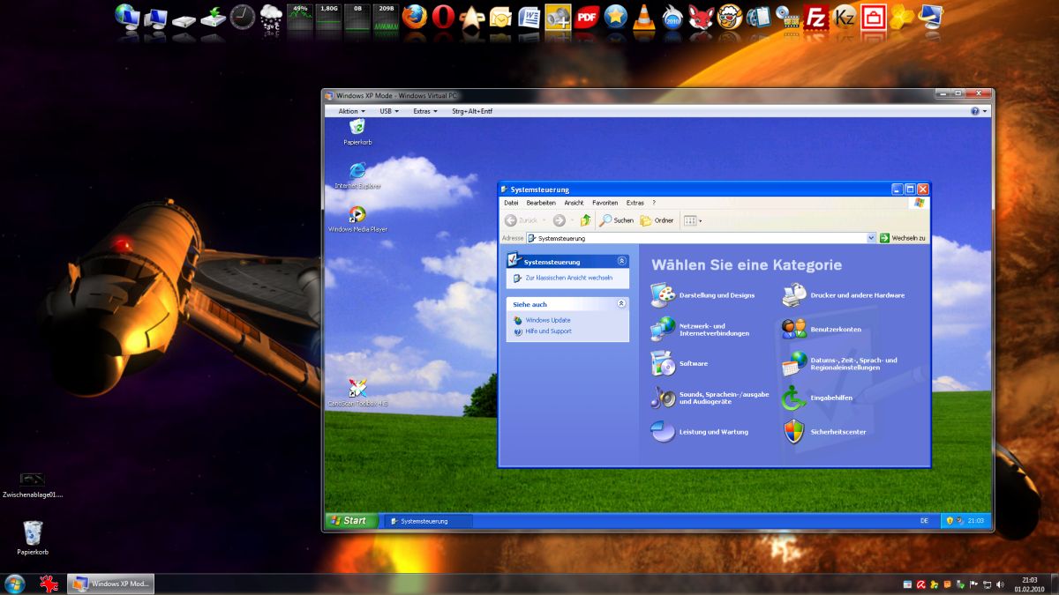Open the Bearbeiten menu
Viewport: 1059px width, 595px height.
point(541,203)
